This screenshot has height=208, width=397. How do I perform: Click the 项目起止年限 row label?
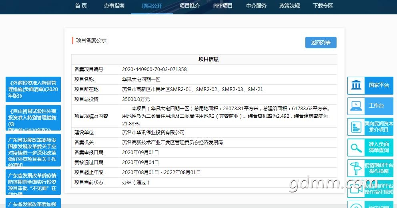click(88, 172)
